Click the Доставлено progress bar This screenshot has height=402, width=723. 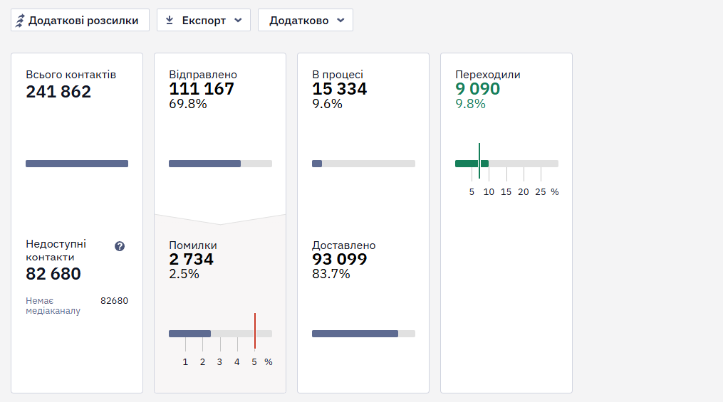(363, 334)
